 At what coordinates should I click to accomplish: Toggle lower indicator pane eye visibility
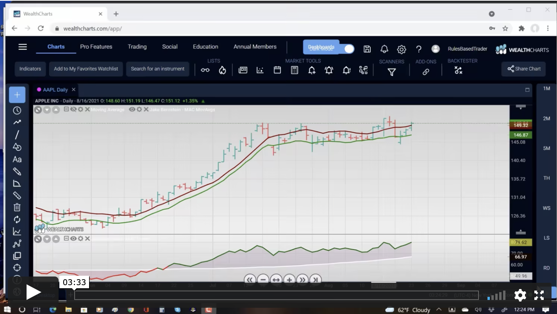coord(73,239)
